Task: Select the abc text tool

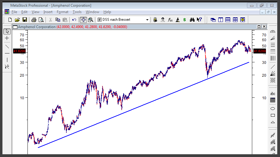Action: pyautogui.click(x=273, y=93)
